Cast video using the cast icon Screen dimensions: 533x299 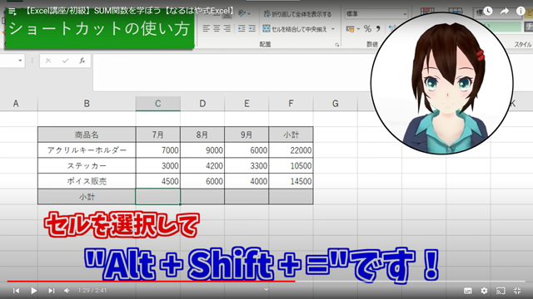coord(501,291)
